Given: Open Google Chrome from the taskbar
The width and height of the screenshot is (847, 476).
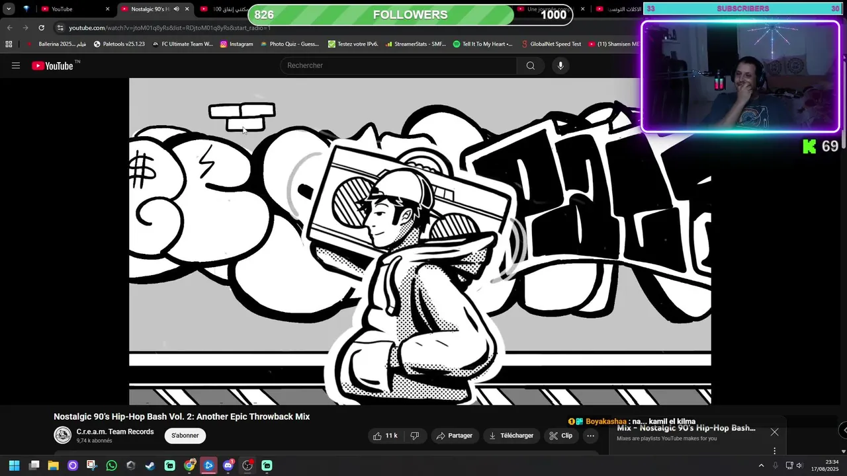Looking at the screenshot, I should (x=190, y=465).
